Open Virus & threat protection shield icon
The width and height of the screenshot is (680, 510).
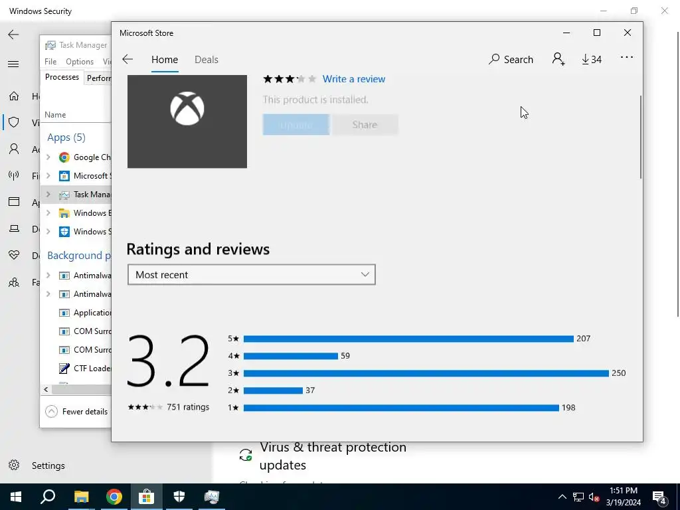14,122
